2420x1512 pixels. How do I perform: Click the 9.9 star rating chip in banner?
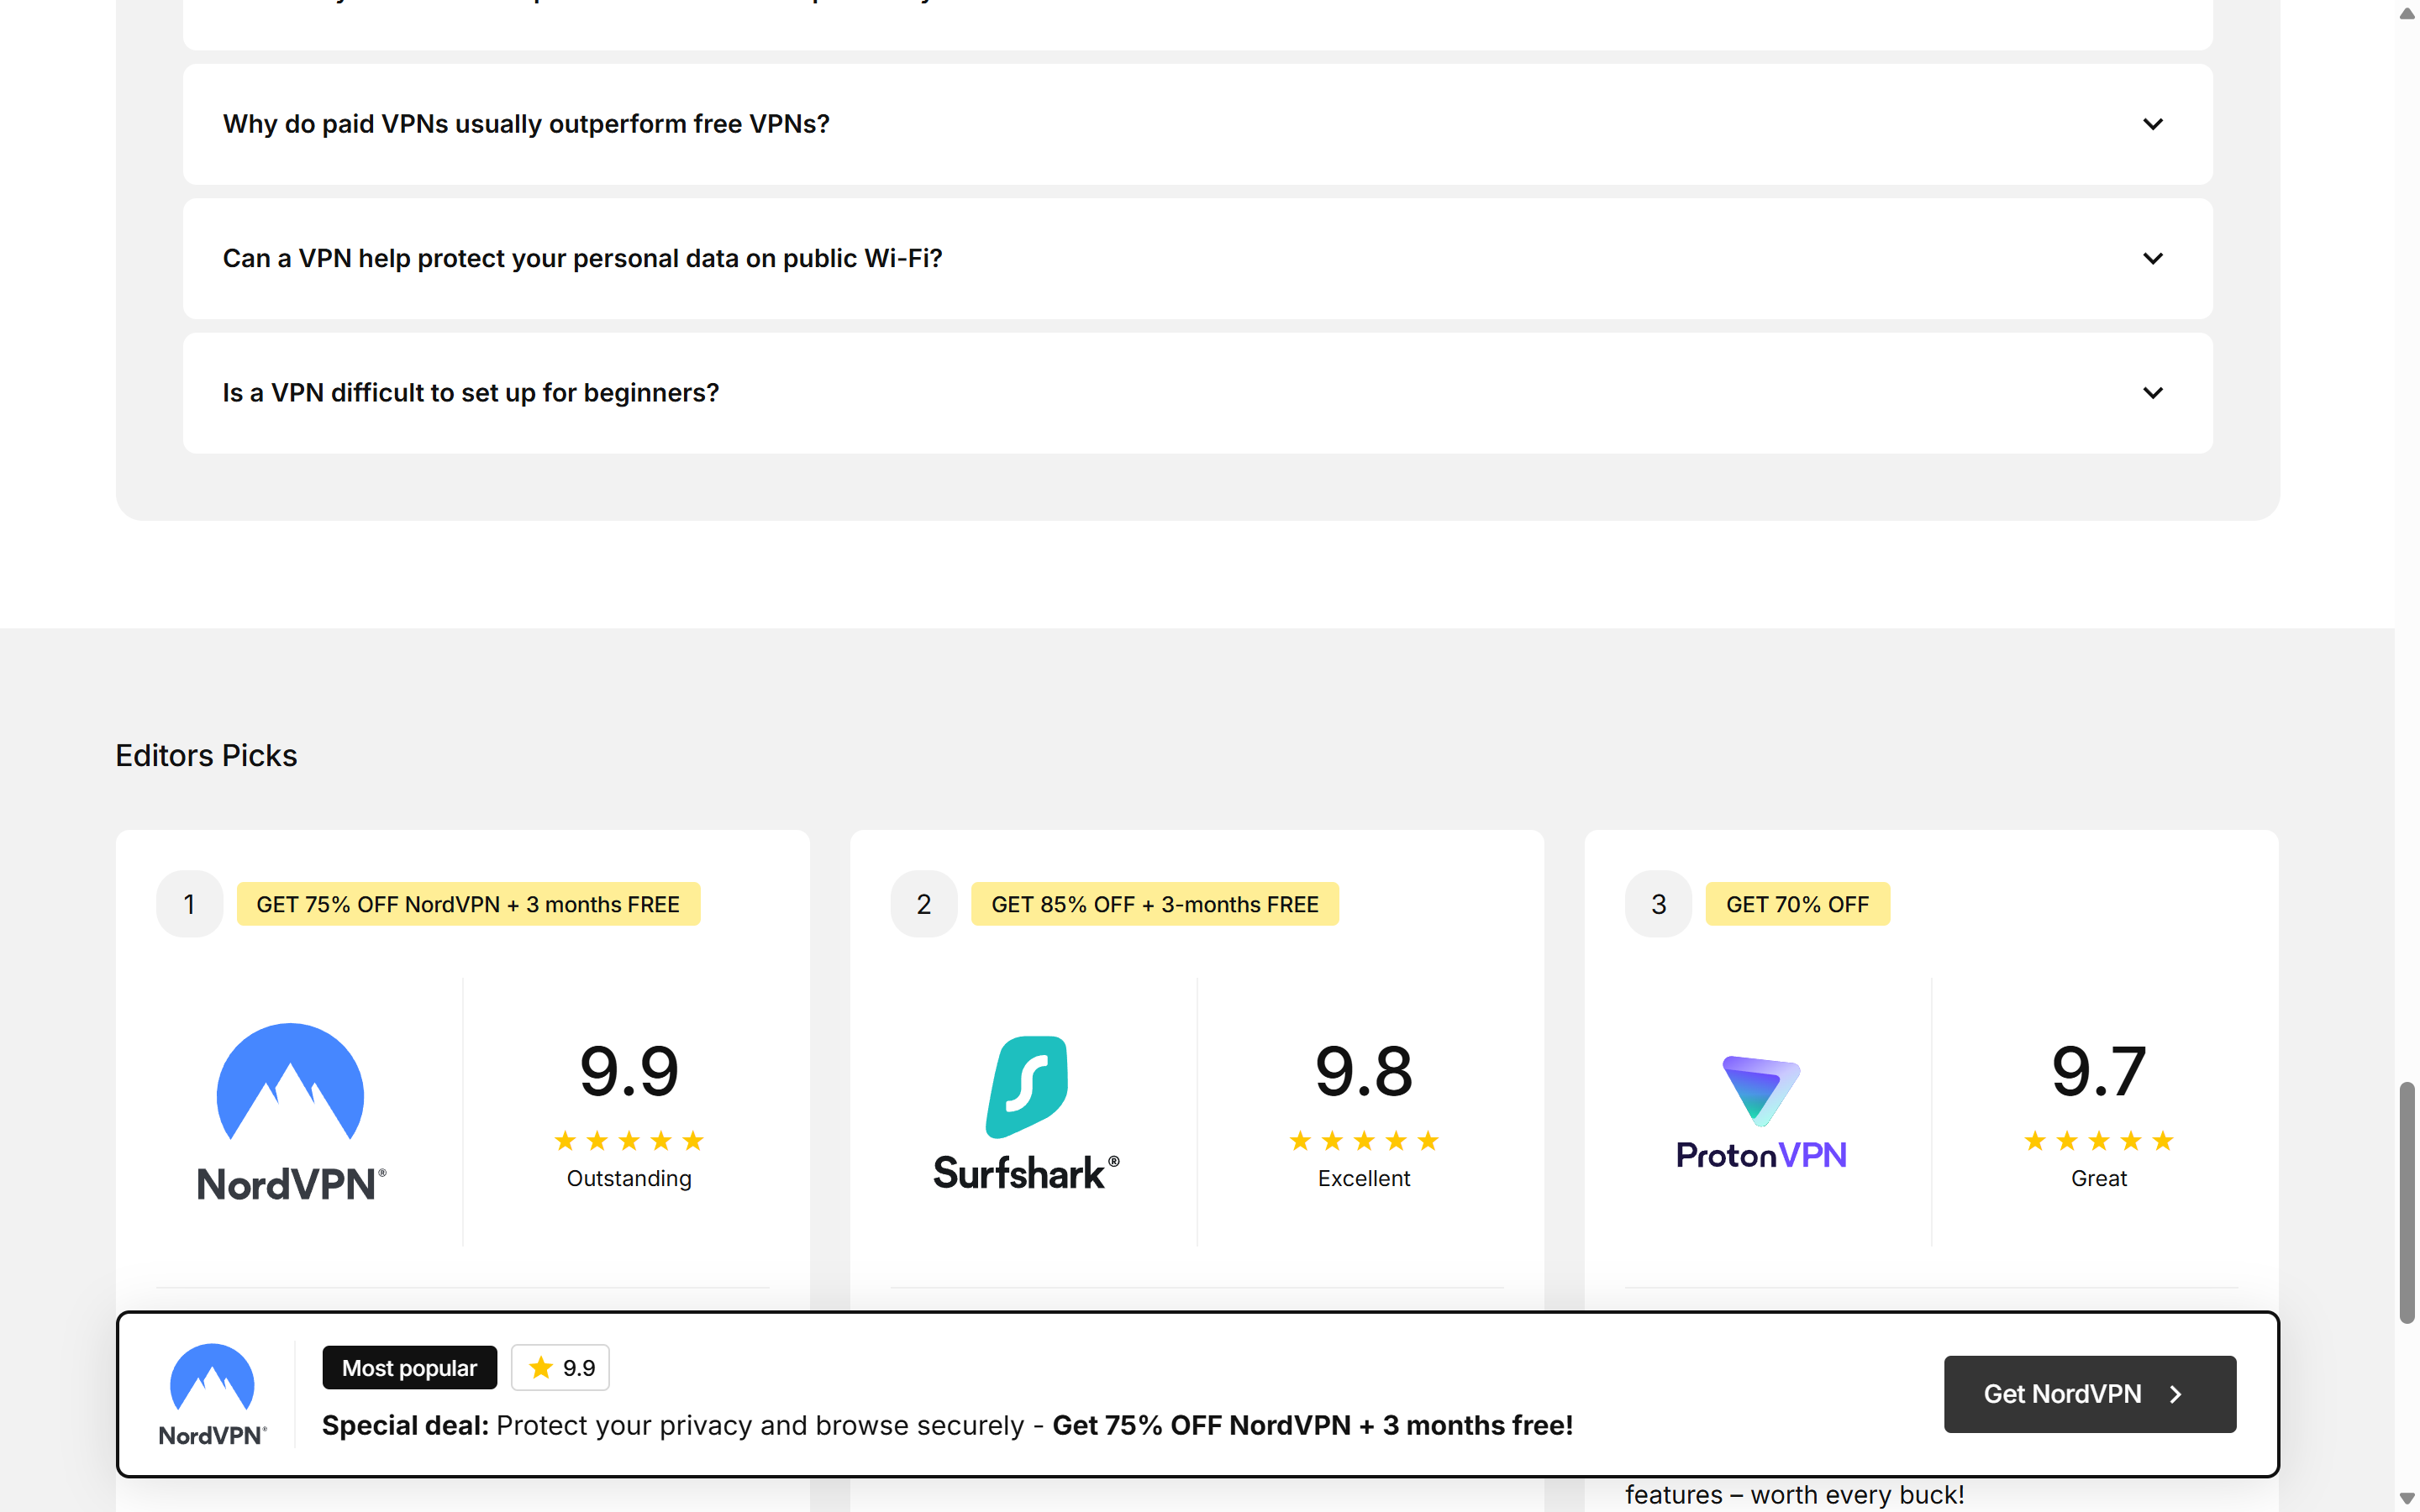pos(560,1367)
